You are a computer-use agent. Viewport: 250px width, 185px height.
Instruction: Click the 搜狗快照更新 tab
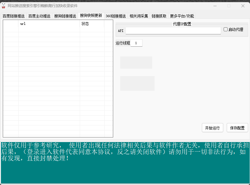tap(91, 16)
